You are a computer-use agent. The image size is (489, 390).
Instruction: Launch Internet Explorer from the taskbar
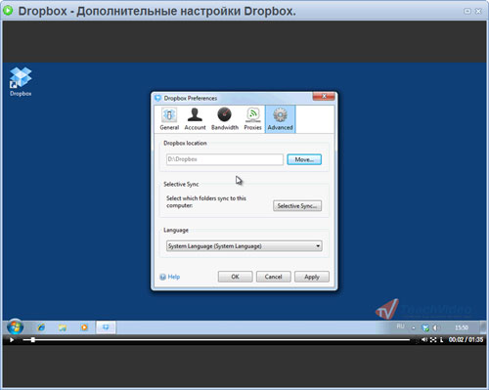41,327
